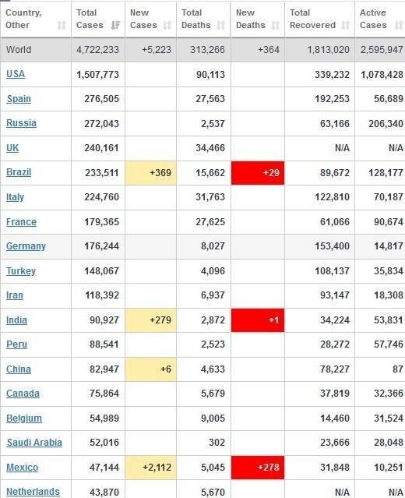405x498 pixels.
Task: Click the Total Cases sort icon
Action: point(115,25)
